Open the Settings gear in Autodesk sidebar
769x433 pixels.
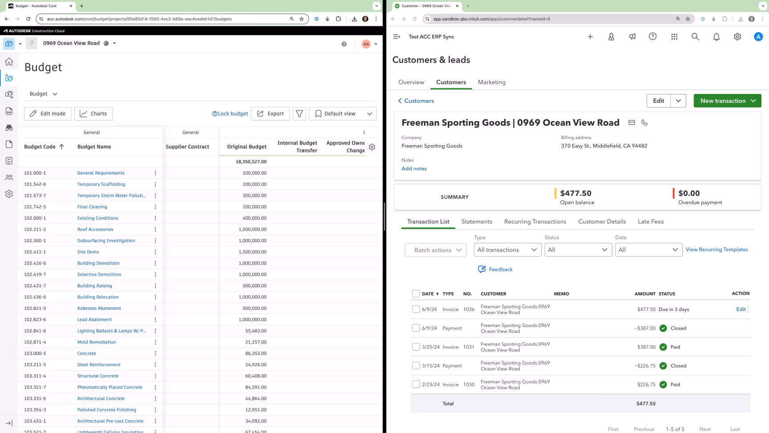pyautogui.click(x=9, y=194)
